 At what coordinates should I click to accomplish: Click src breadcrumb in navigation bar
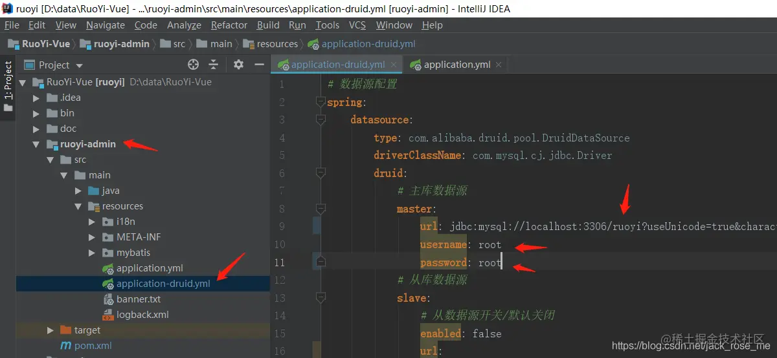[x=172, y=44]
